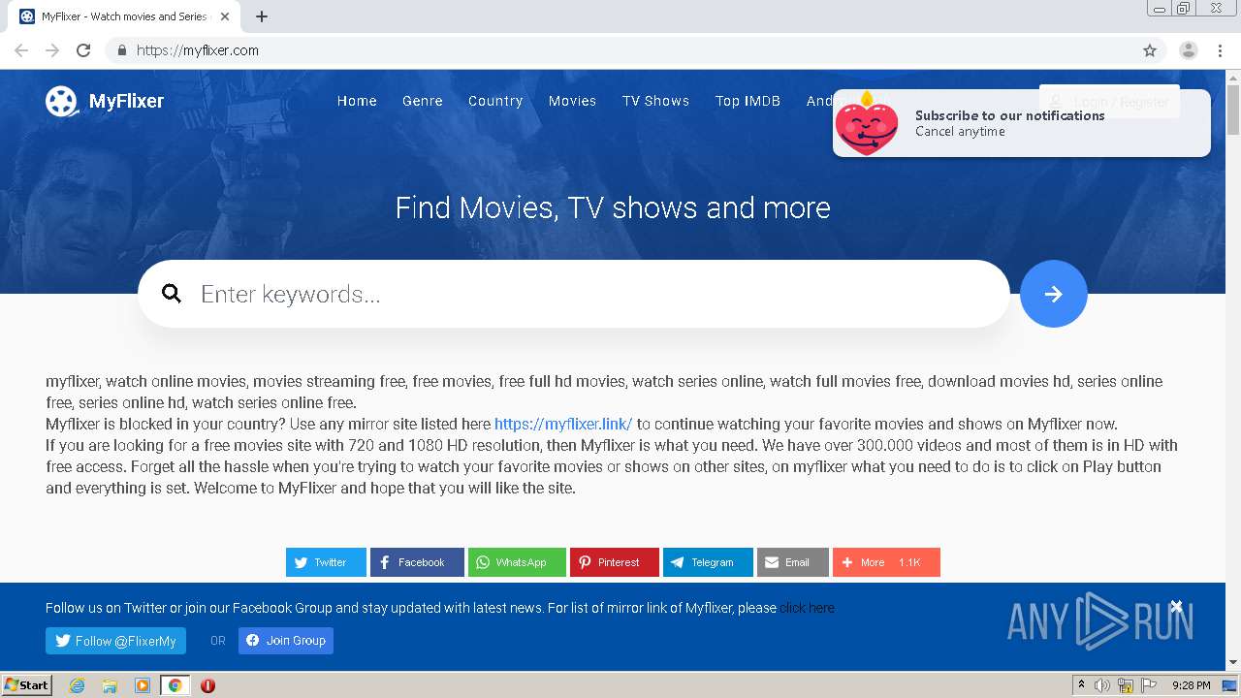
Task: Open the Country menu
Action: [495, 101]
